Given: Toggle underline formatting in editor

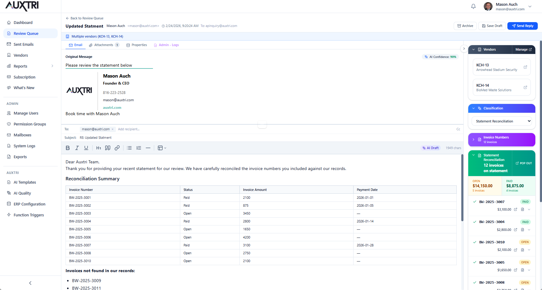Looking at the screenshot, I should (x=86, y=148).
